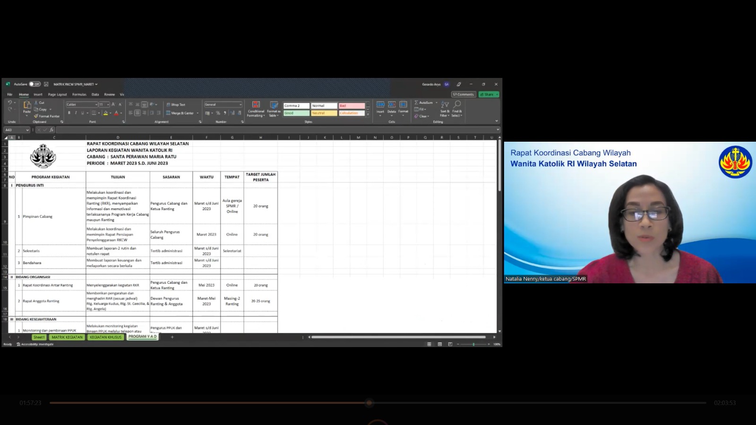This screenshot has width=756, height=425.
Task: Toggle the AutoSave switch
Action: pos(34,84)
